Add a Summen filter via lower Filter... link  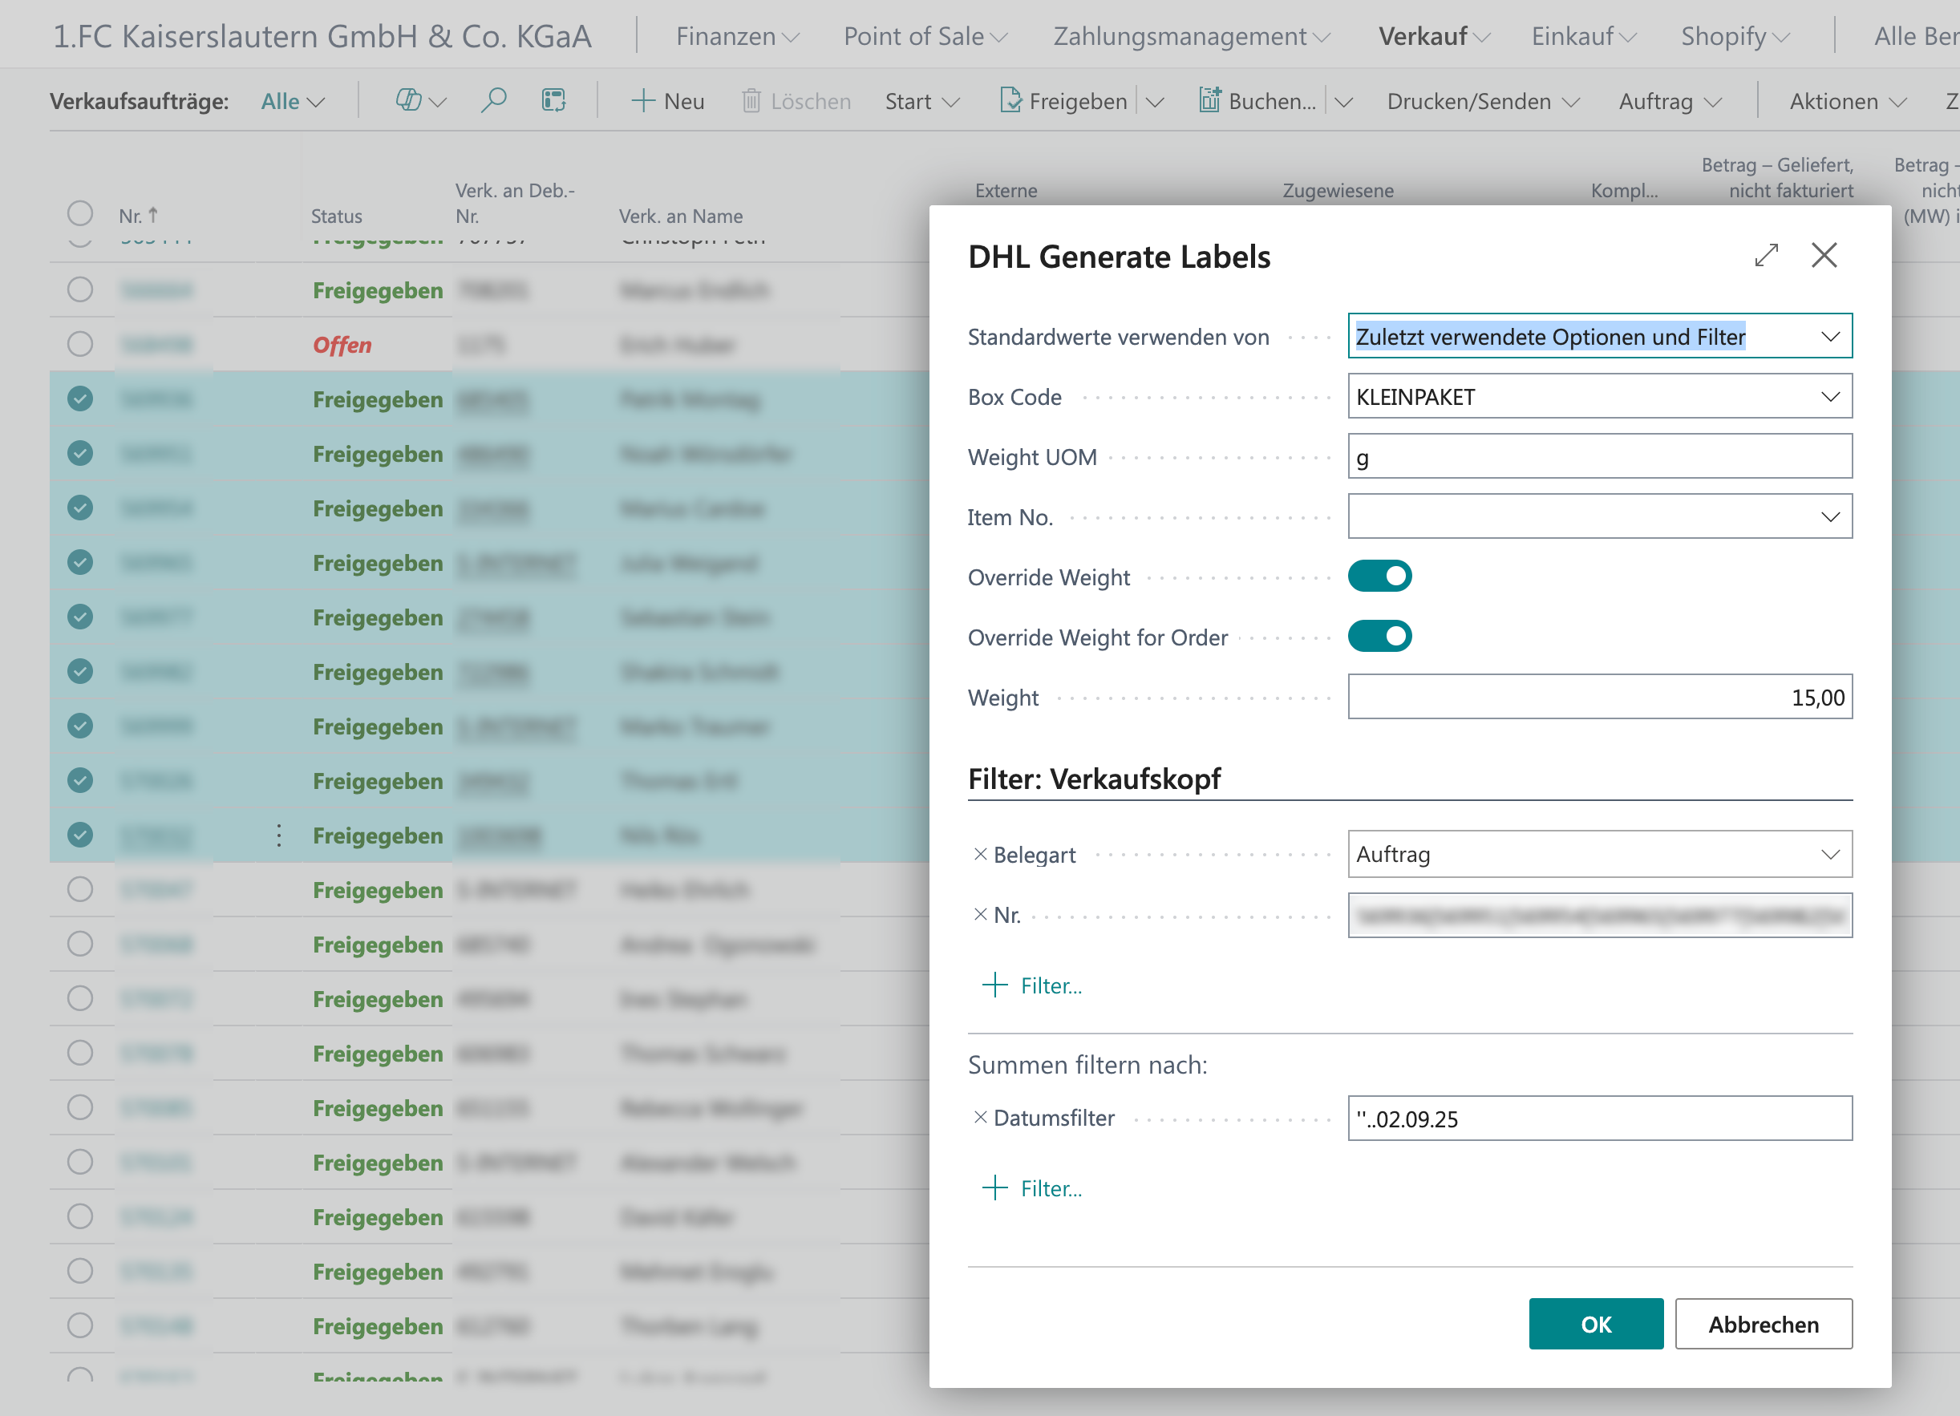point(1033,1189)
